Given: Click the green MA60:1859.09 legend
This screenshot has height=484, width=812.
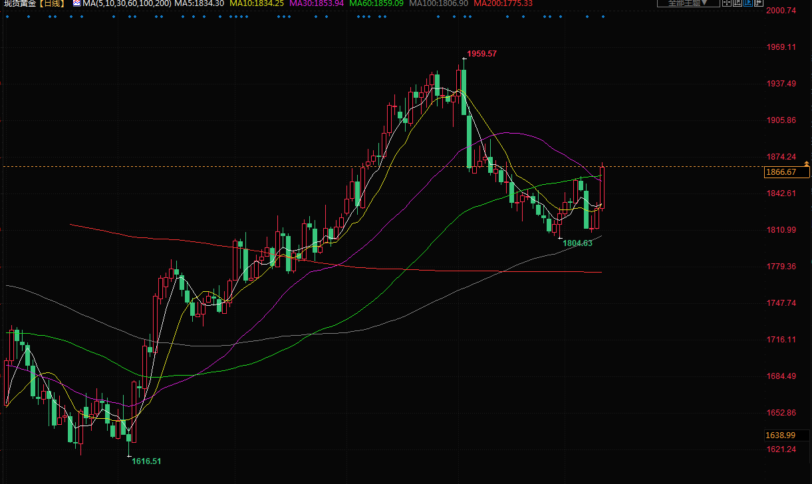Looking at the screenshot, I should click(376, 3).
